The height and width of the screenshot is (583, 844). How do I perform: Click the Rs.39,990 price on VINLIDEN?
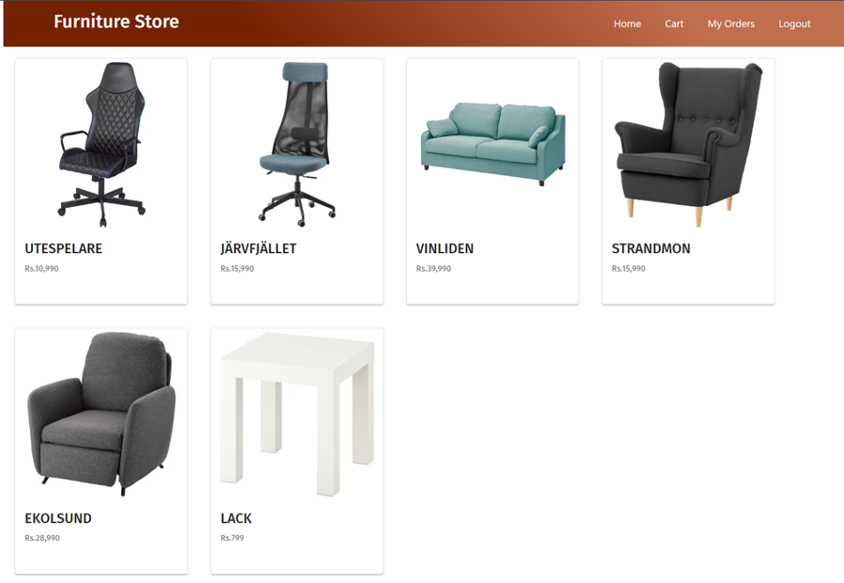(x=433, y=268)
